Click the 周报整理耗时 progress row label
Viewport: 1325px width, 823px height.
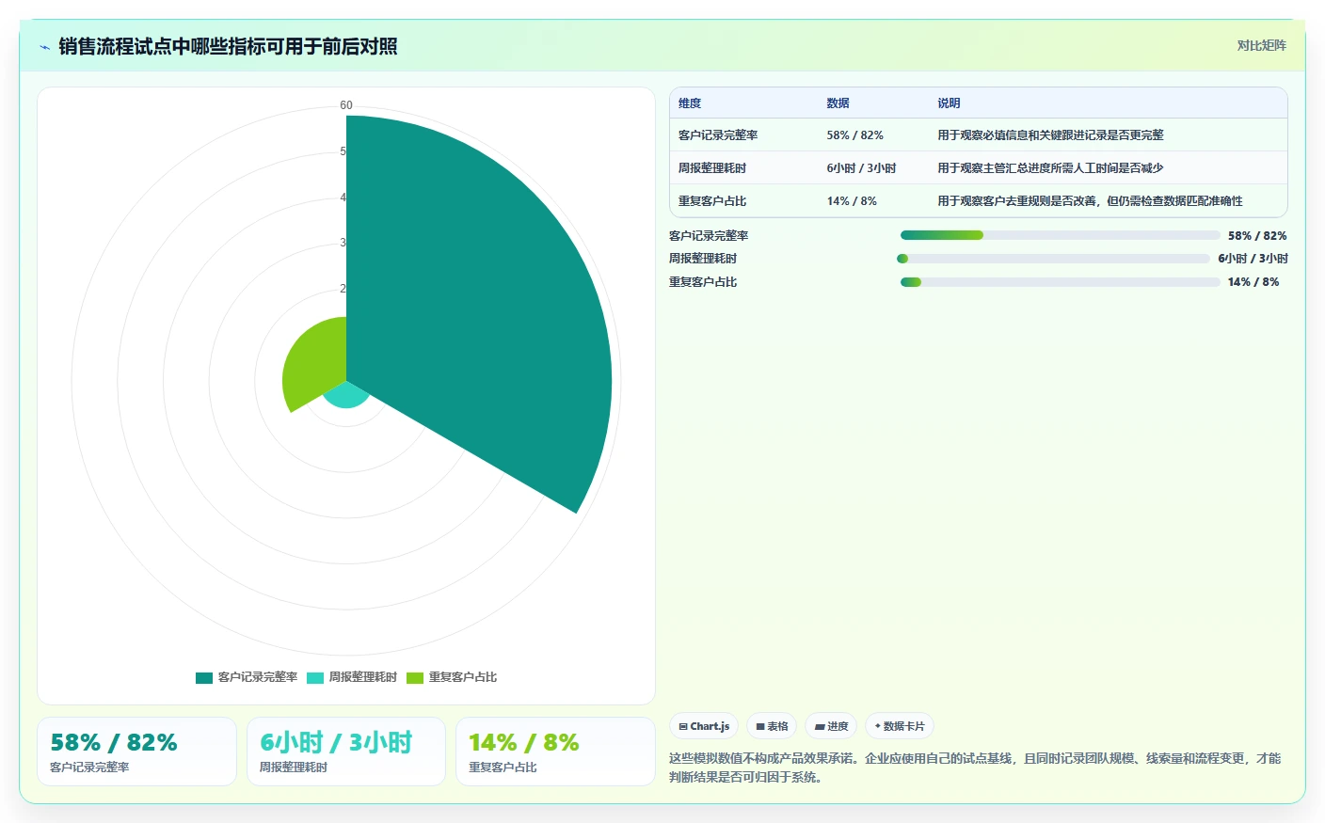[703, 259]
